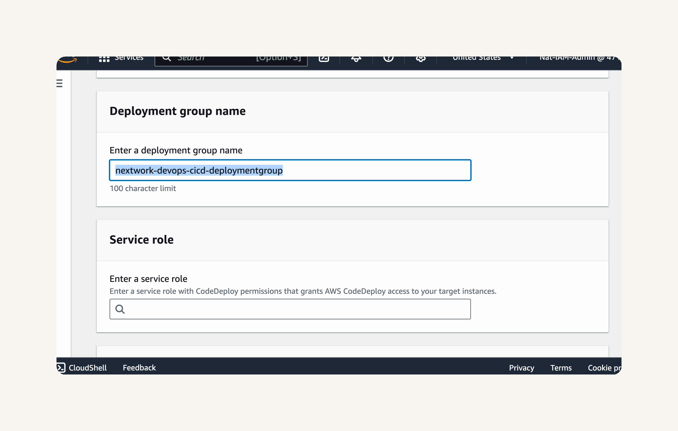This screenshot has height=431, width=678.
Task: Toggle the side navigation hamburger menu
Action: pyautogui.click(x=59, y=83)
